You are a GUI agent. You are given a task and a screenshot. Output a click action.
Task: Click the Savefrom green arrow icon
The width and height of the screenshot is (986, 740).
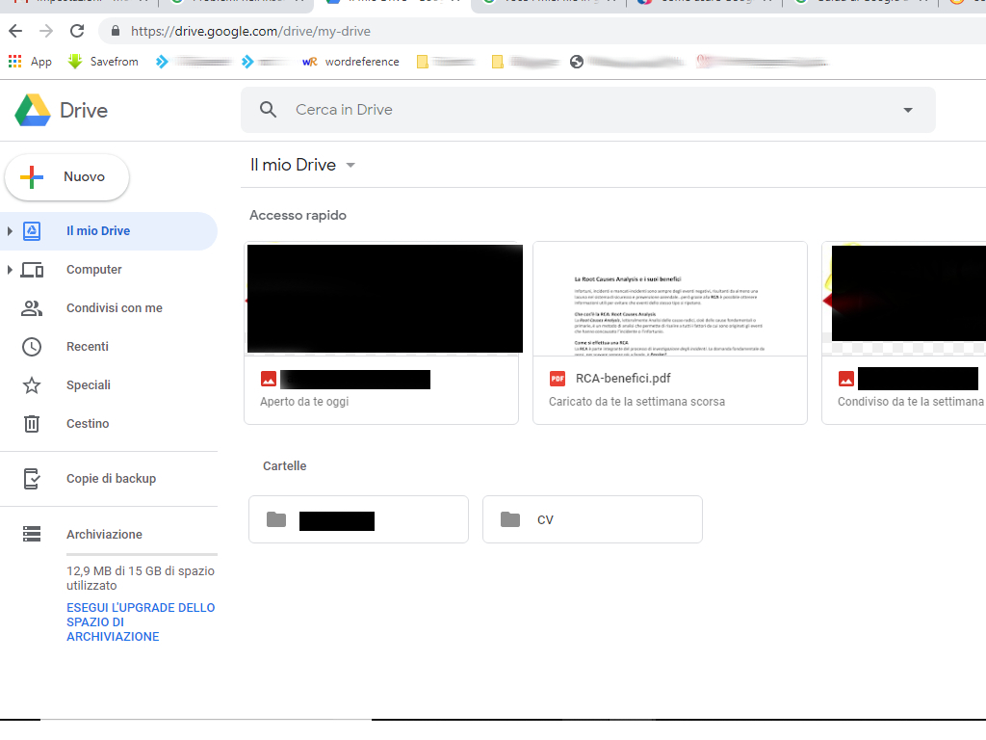75,61
